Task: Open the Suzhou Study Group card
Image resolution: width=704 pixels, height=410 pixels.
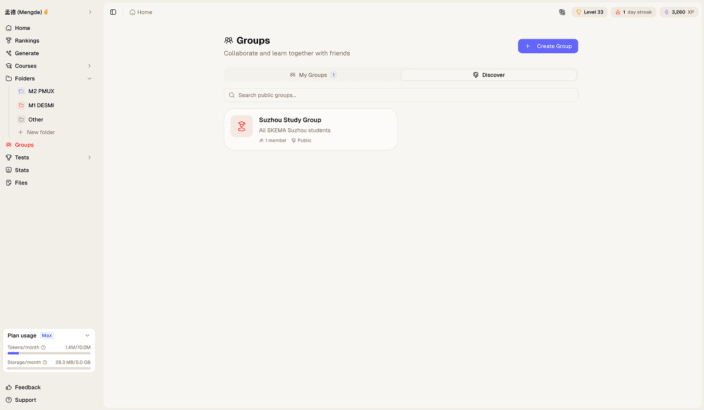Action: (x=310, y=129)
